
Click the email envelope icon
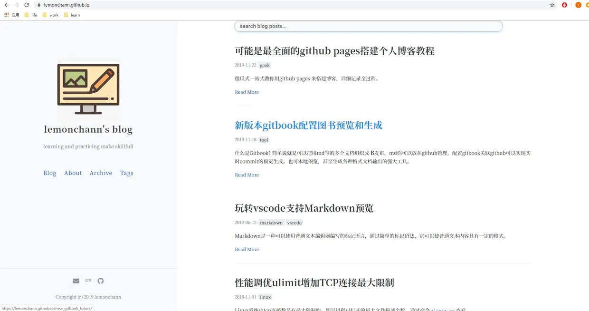76,281
